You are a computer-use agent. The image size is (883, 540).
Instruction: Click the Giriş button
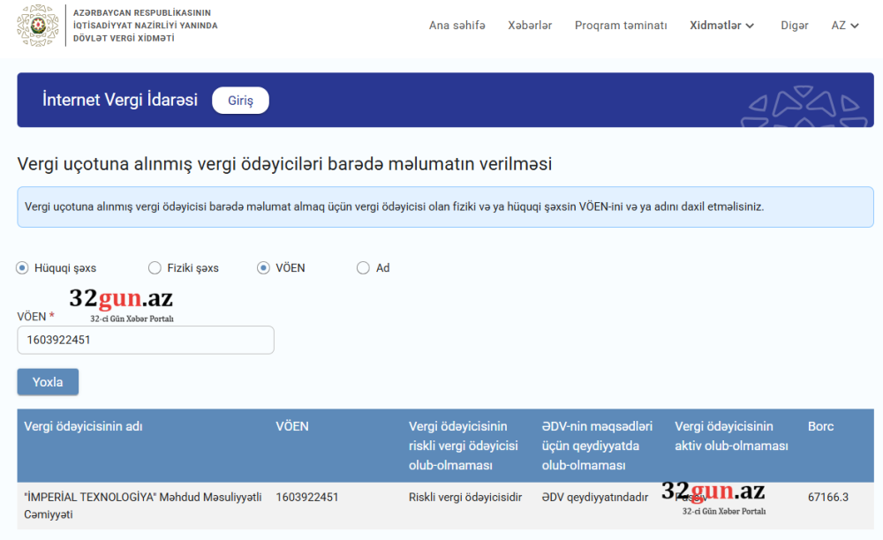pyautogui.click(x=239, y=100)
